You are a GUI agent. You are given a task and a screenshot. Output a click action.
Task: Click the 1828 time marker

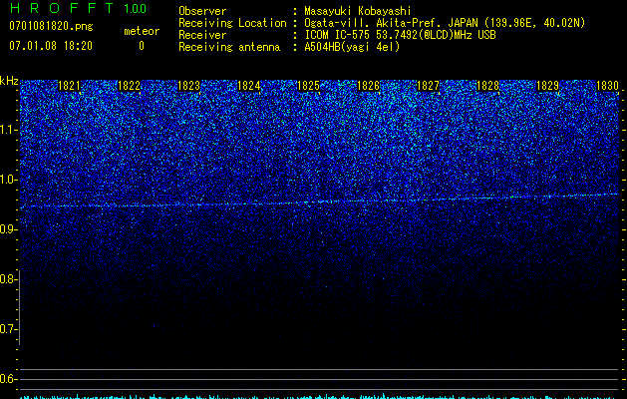click(x=487, y=86)
